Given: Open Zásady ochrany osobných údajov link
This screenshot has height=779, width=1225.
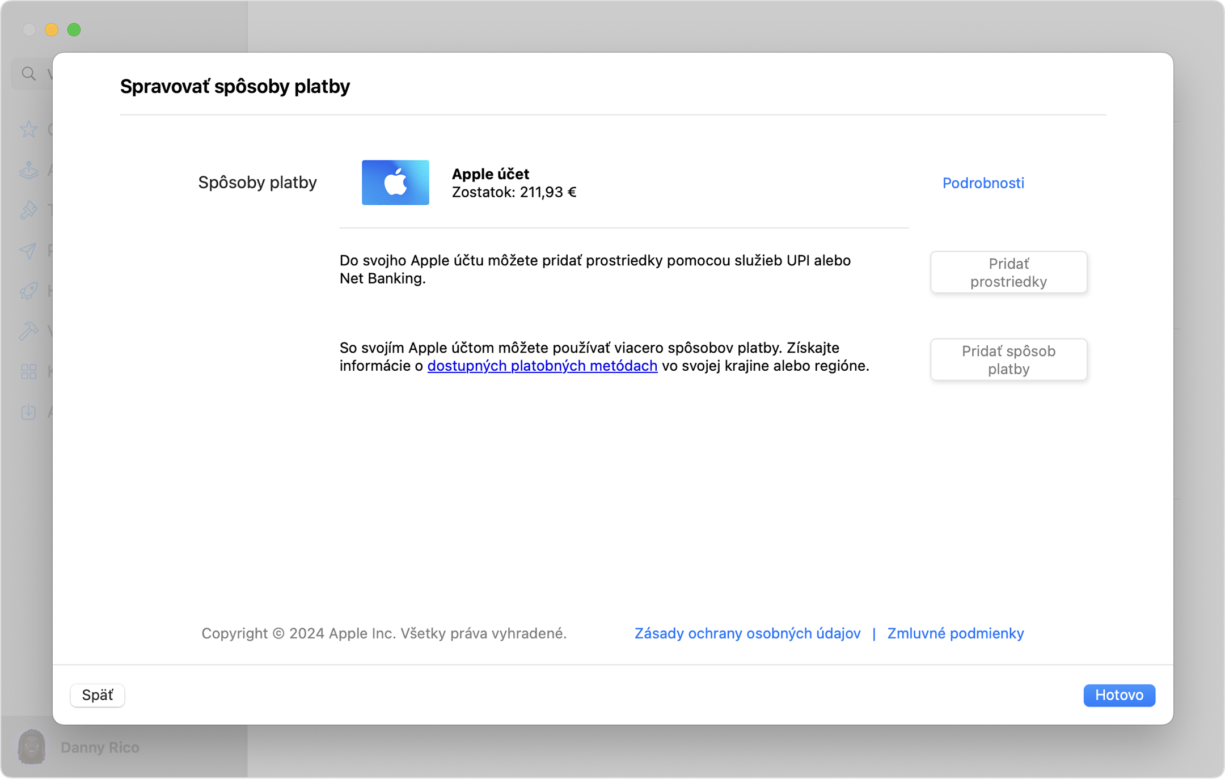Looking at the screenshot, I should click(x=747, y=633).
